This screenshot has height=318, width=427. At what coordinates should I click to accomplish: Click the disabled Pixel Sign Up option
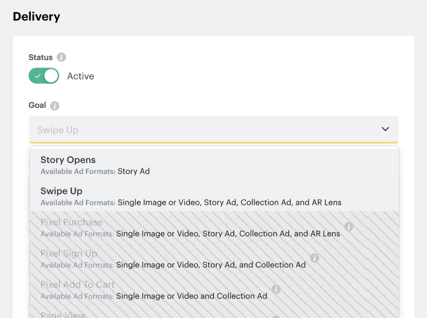point(69,253)
